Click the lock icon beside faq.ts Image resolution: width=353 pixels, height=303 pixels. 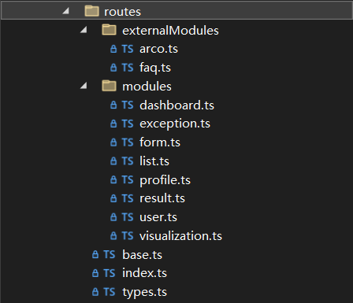click(x=113, y=68)
